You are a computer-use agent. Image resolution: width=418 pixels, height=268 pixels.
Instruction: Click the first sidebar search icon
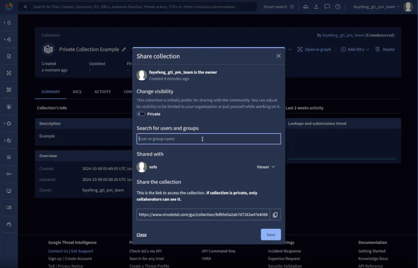coord(9,23)
